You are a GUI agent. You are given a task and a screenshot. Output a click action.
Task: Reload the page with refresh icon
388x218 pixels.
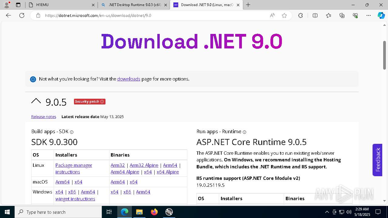tap(22, 15)
